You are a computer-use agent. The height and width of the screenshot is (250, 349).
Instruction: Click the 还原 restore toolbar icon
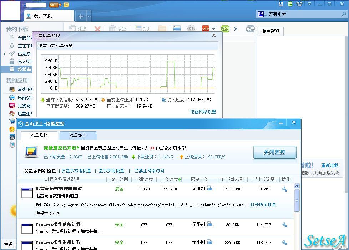[77, 29]
